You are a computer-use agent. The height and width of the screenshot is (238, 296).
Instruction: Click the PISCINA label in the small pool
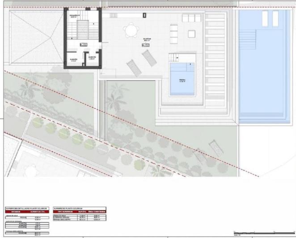(182, 80)
